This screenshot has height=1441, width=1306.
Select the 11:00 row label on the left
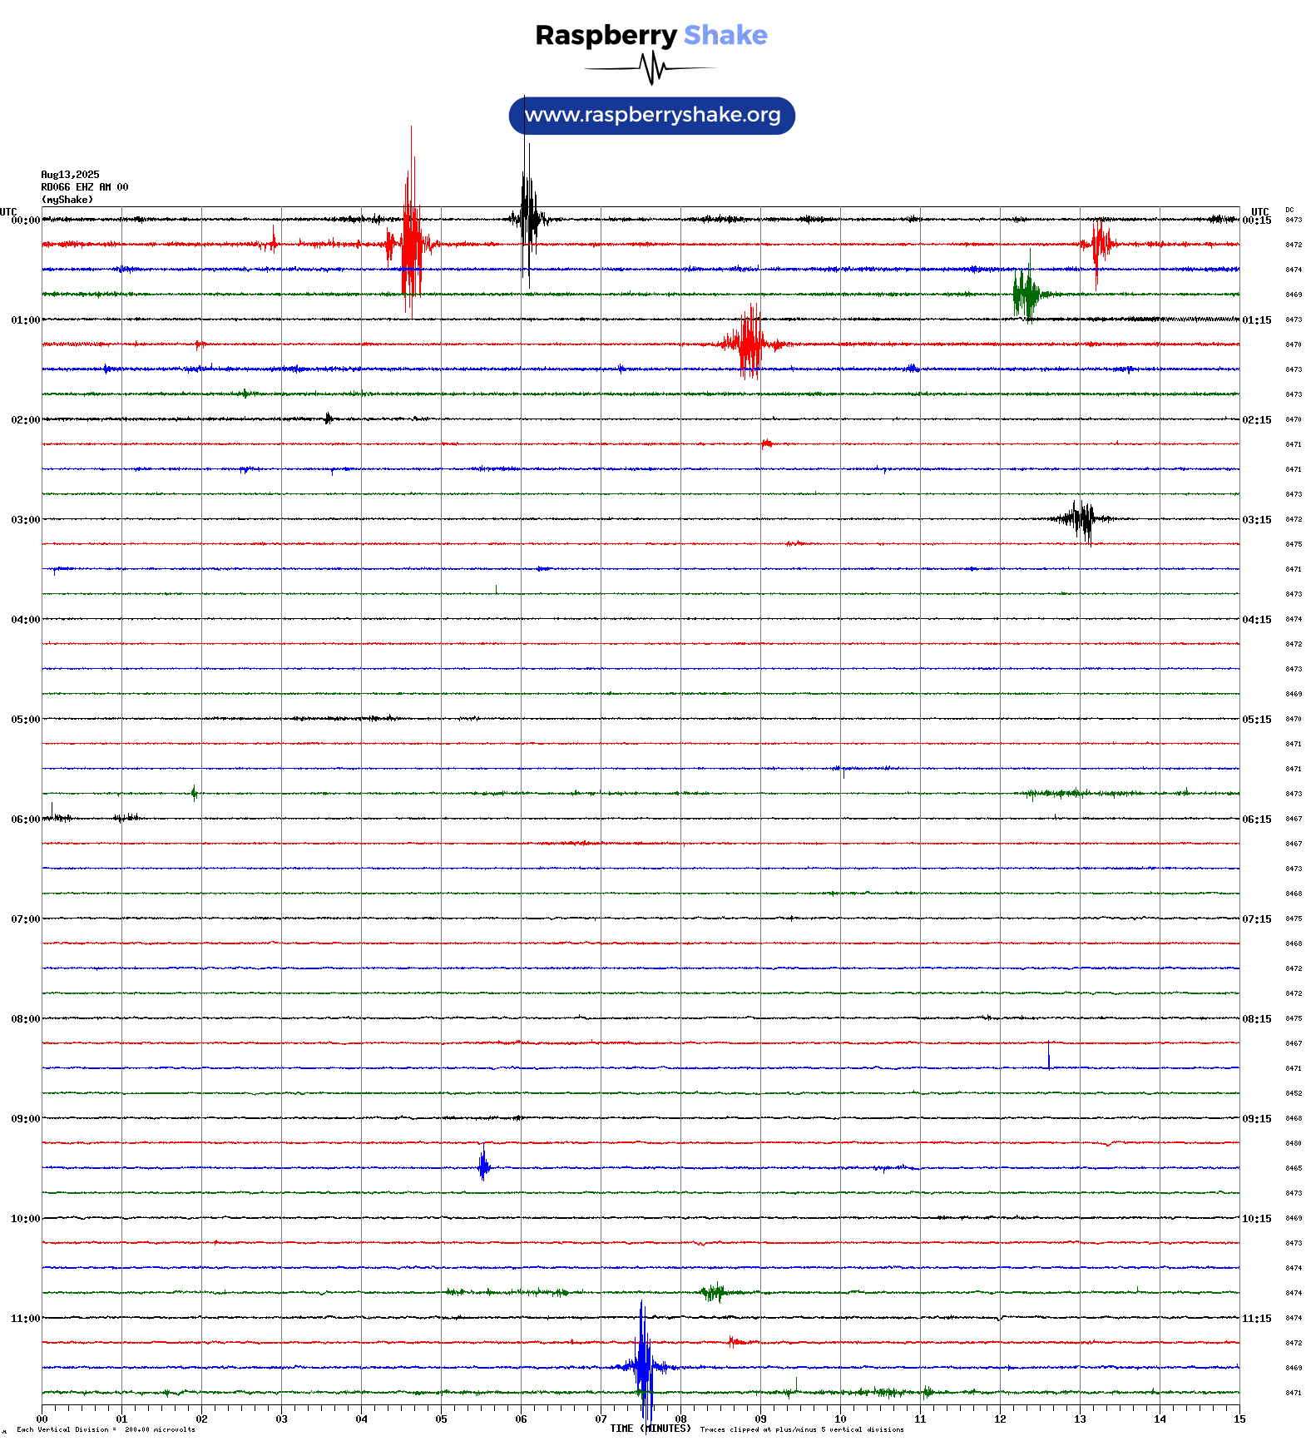(x=25, y=1319)
